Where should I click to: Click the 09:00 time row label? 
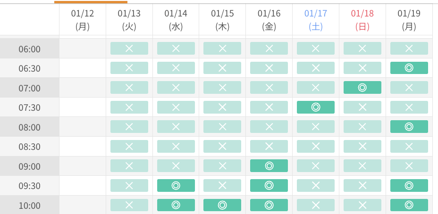click(29, 166)
